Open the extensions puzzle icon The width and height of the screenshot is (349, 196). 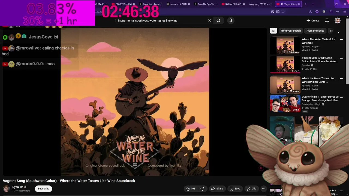click(331, 12)
